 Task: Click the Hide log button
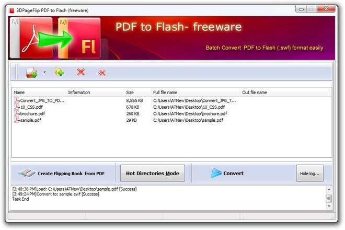(310, 173)
